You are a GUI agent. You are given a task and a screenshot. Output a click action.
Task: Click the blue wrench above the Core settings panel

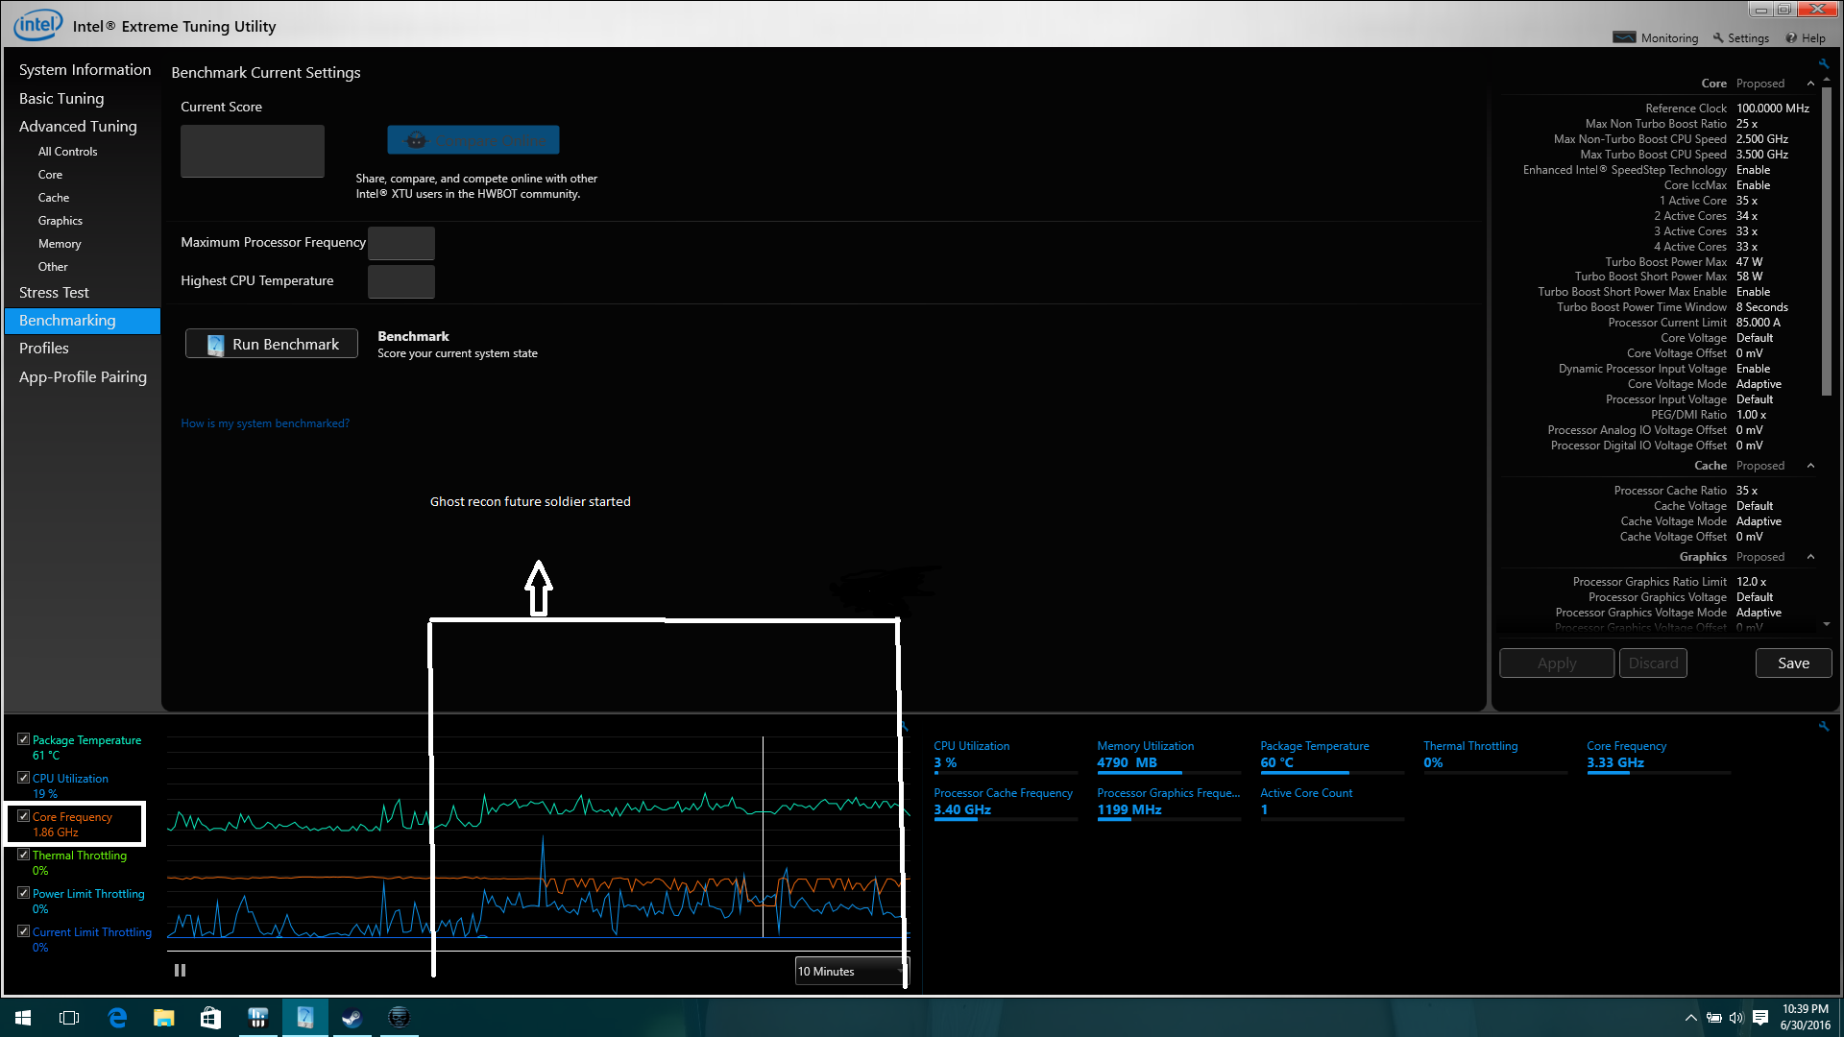[1823, 63]
